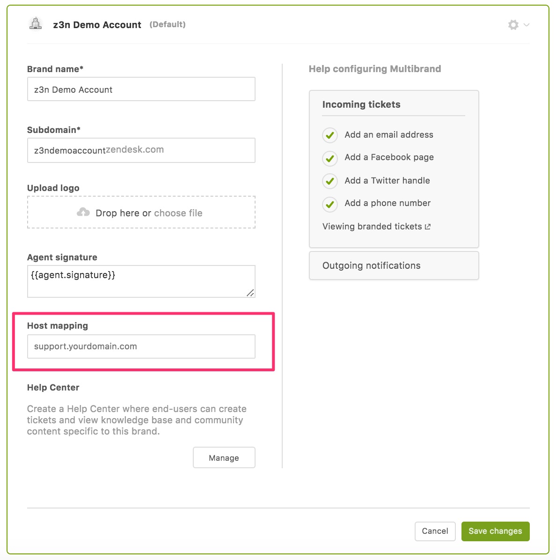Click the Agent signature text area
This screenshot has height=560, width=556.
click(x=141, y=281)
